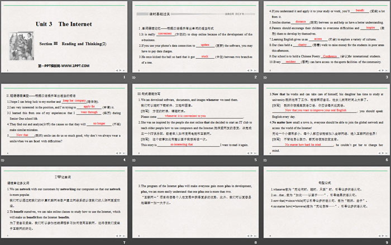The width and height of the screenshot is (391, 245).
Task: Click the slide number 1 label
Action: 124,77
